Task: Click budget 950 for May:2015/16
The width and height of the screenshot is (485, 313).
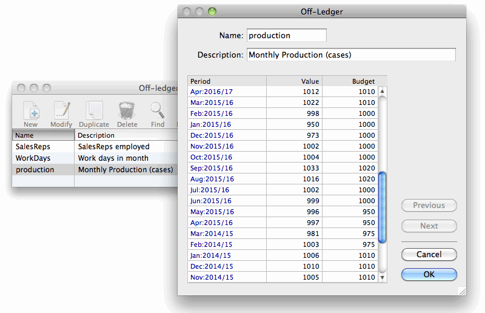Action: (x=350, y=212)
